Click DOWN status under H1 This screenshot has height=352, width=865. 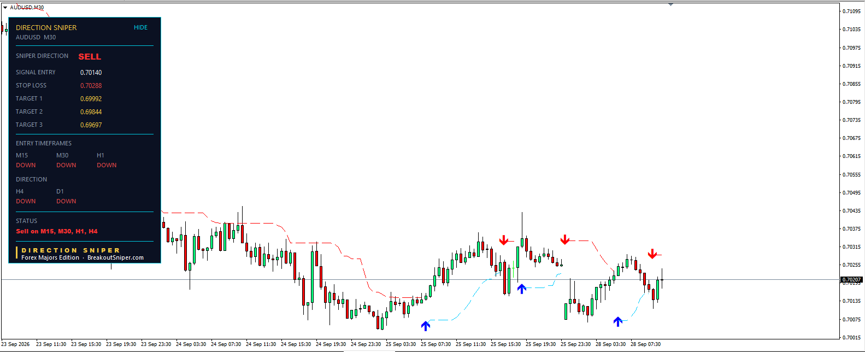tap(107, 165)
